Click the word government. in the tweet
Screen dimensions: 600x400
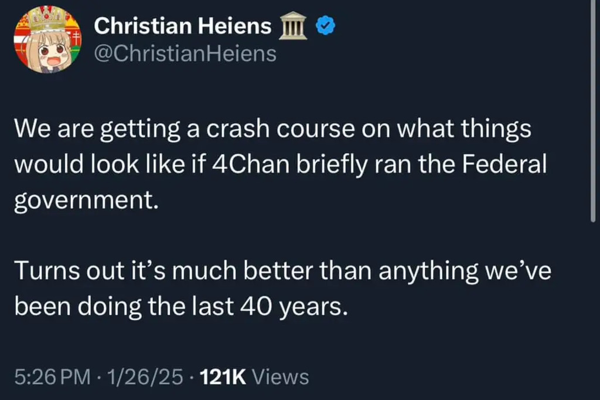[86, 201]
